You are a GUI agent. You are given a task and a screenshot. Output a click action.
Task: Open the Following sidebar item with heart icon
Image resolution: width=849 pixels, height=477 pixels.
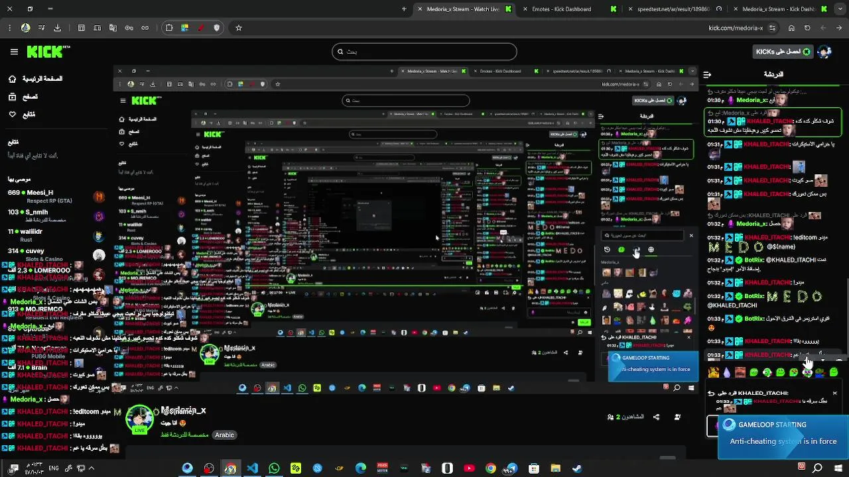(x=22, y=114)
